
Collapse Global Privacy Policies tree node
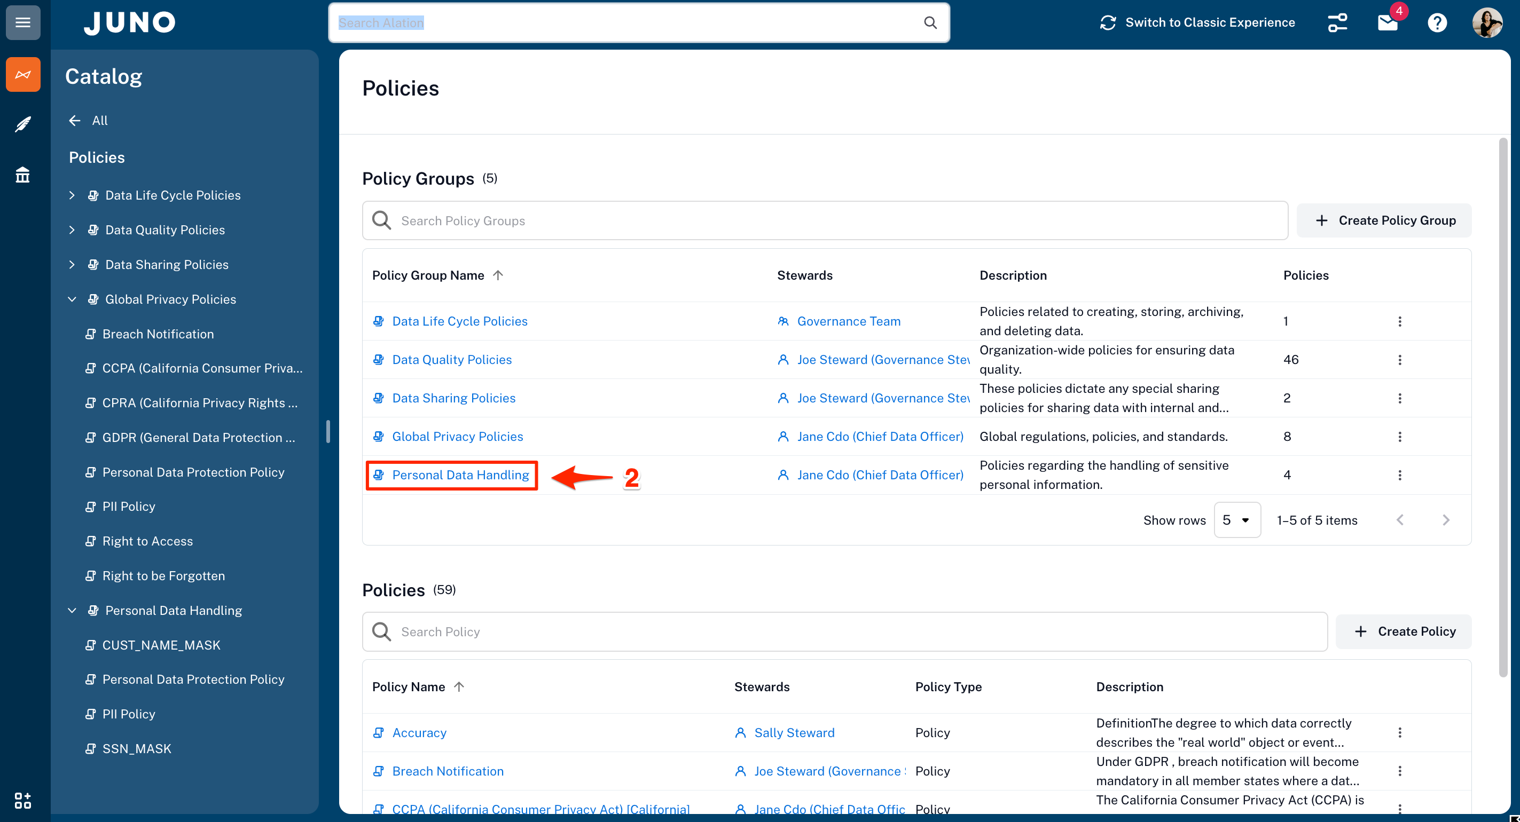tap(72, 299)
